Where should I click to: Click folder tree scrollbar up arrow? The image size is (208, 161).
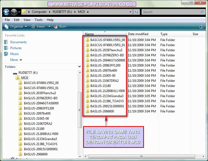[x=80, y=72]
